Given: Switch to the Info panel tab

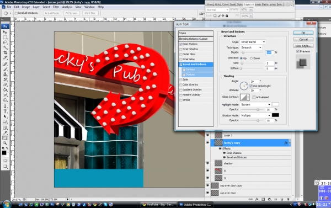Looking at the screenshot, I should (x=280, y=4).
